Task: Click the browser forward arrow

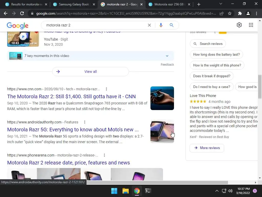Action: pyautogui.click(x=14, y=13)
